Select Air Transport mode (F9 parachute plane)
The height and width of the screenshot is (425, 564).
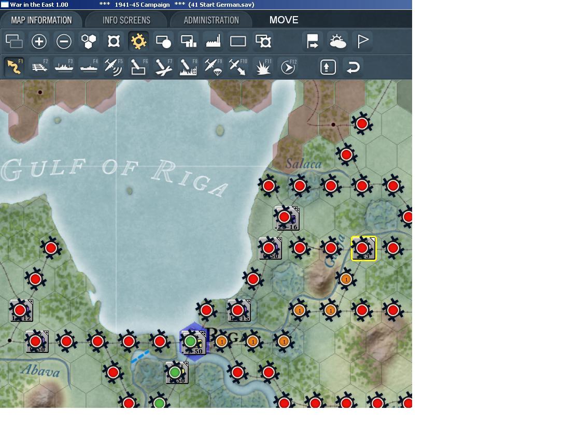coord(213,67)
